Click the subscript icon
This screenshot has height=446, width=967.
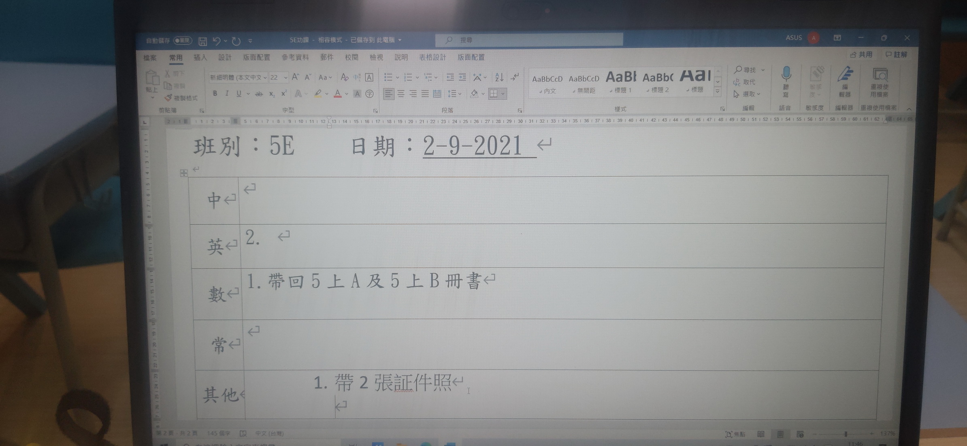pos(272,94)
